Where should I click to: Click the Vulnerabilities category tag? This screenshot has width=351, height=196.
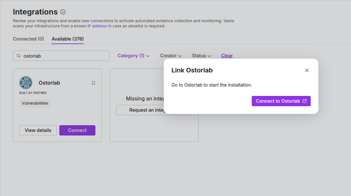(x=35, y=103)
